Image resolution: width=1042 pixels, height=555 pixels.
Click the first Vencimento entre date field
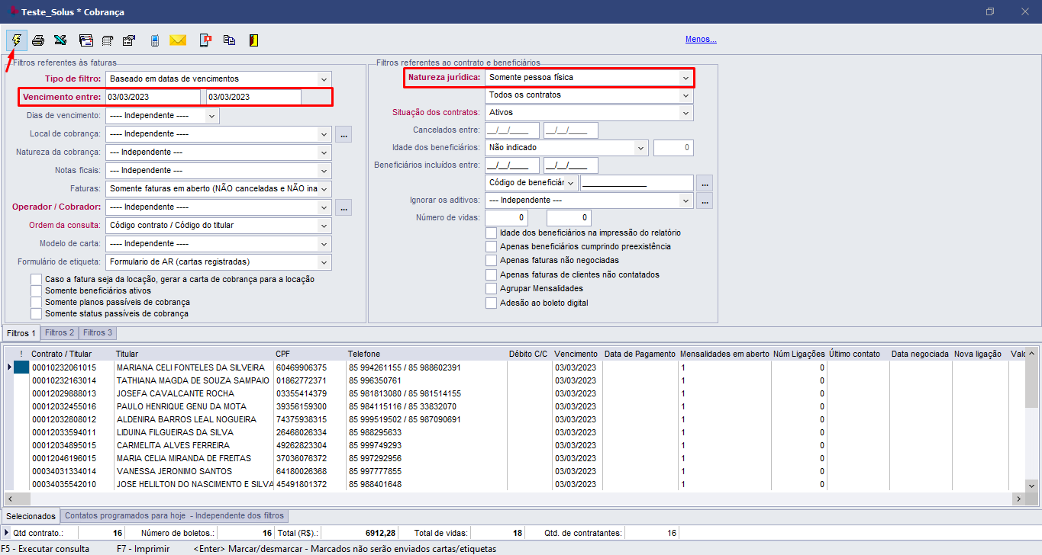[153, 97]
